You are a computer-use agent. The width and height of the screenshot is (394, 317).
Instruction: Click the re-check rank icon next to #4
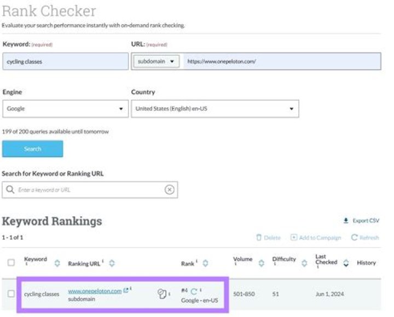[x=194, y=291]
